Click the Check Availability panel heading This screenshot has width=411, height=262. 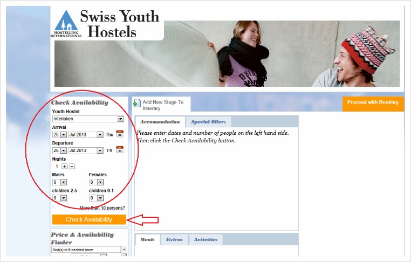80,103
